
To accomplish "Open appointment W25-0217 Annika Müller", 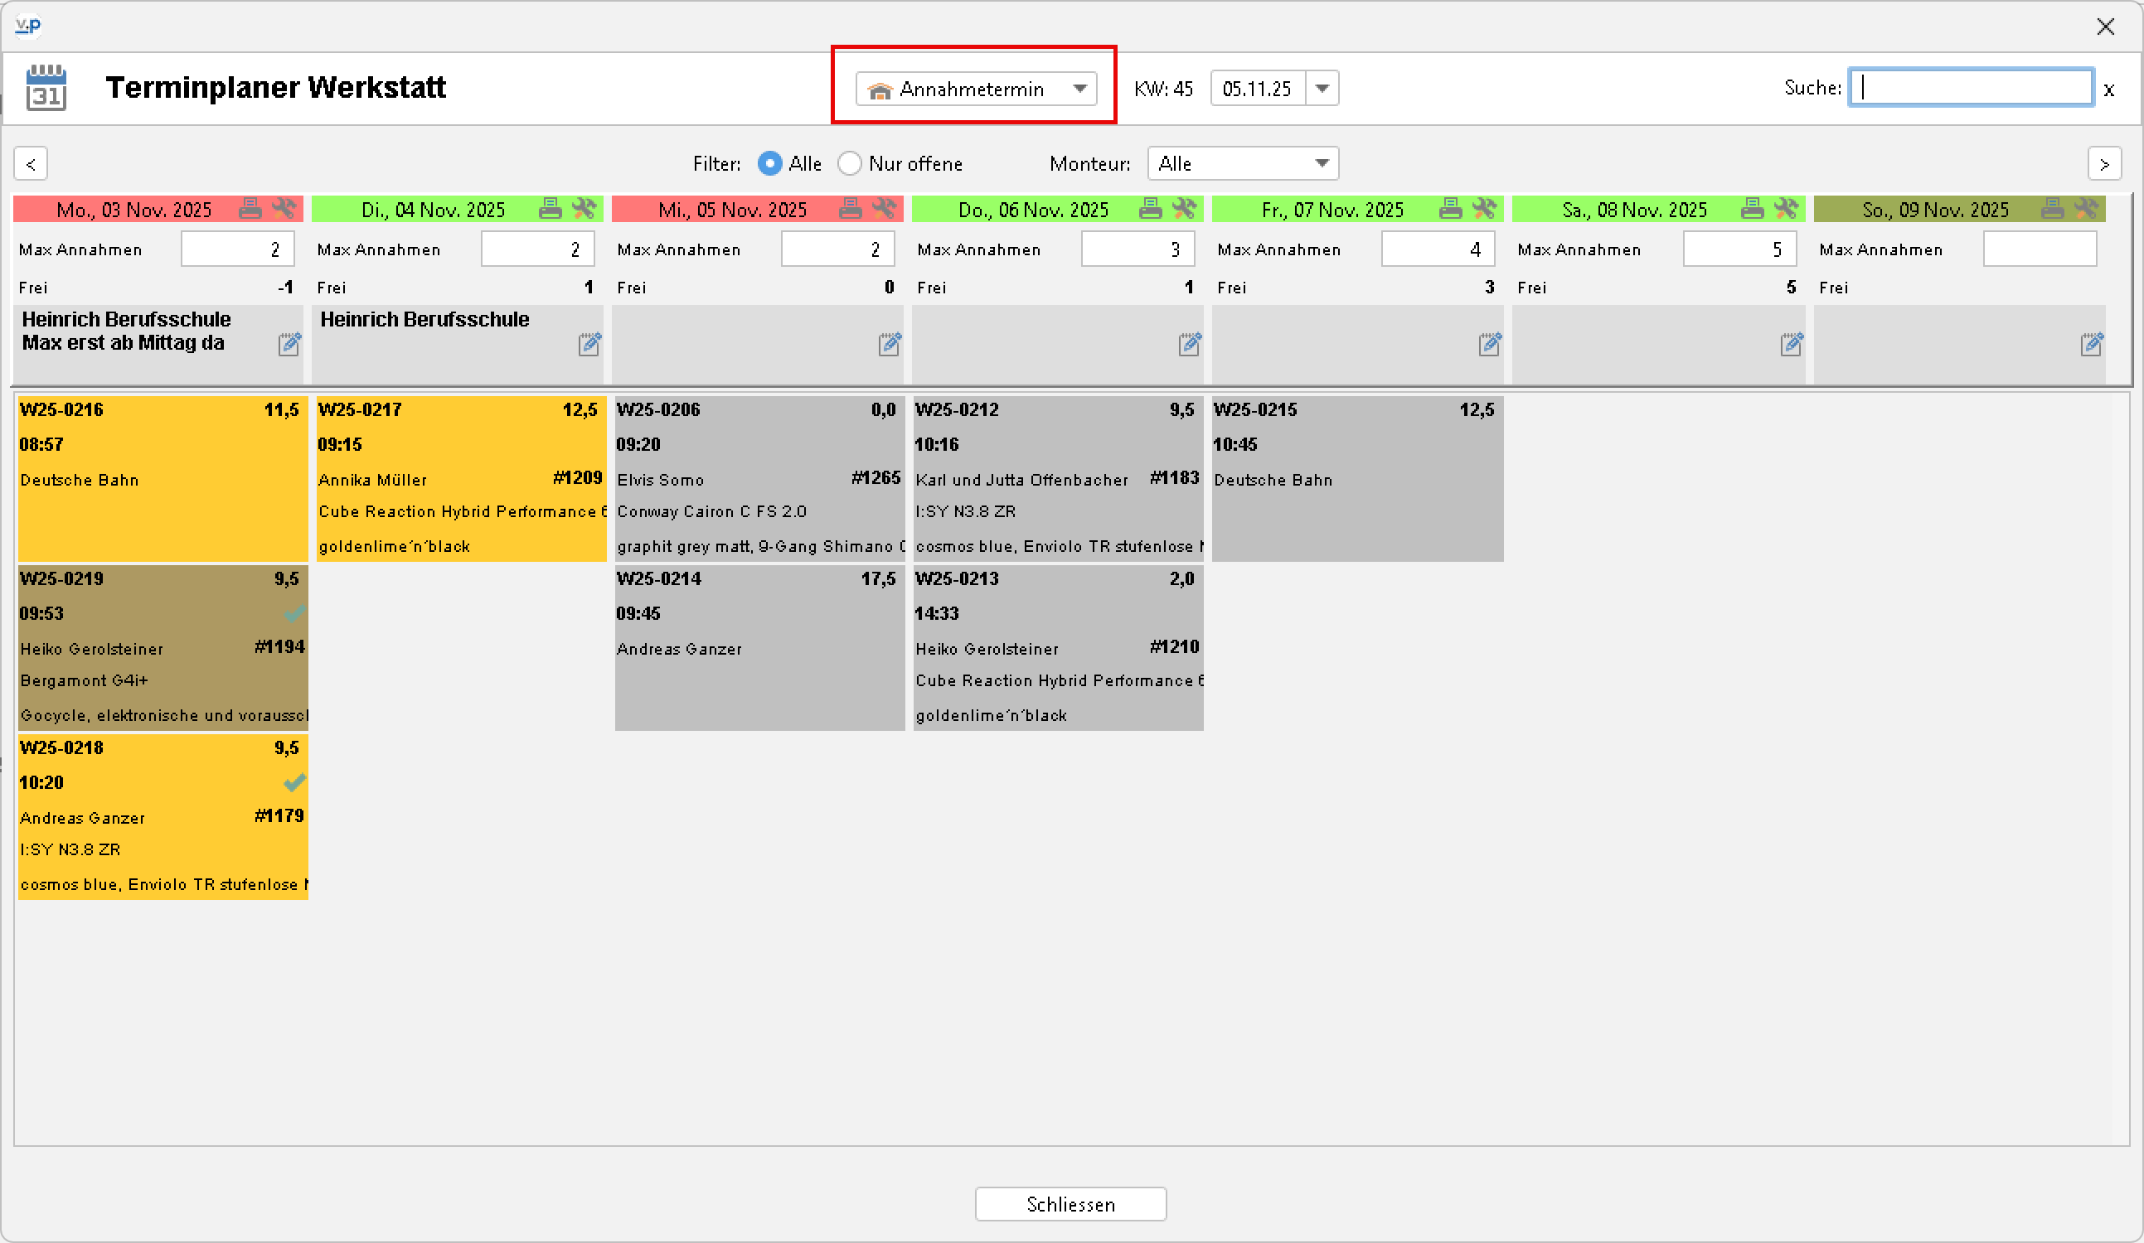I will pyautogui.click(x=460, y=478).
